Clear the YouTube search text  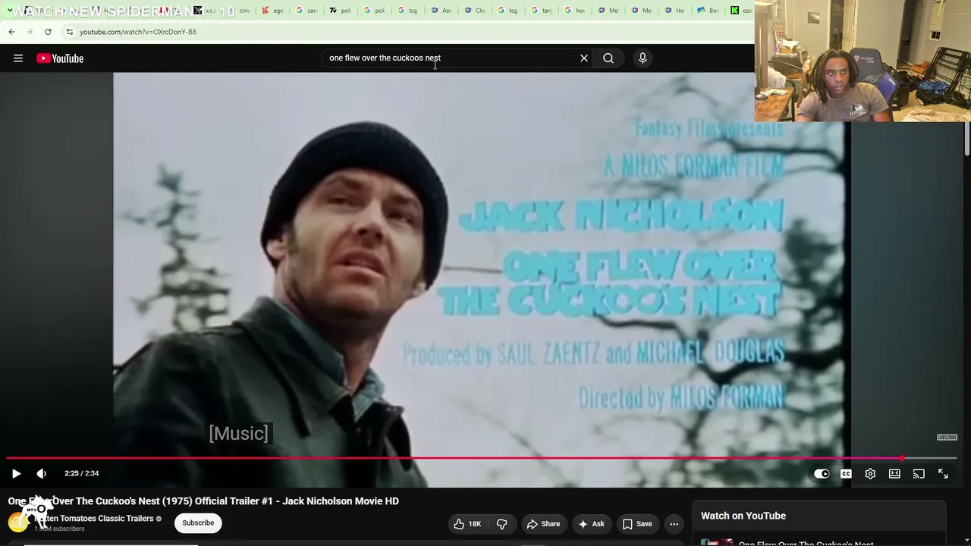point(584,58)
